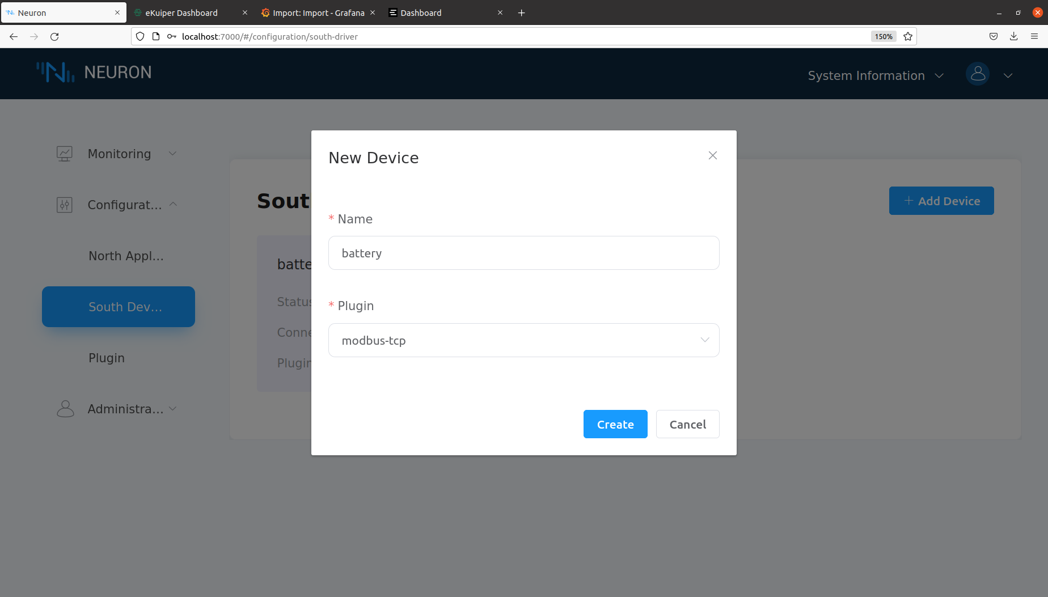The height and width of the screenshot is (597, 1048).
Task: Expand the user account chevron
Action: tap(1008, 75)
